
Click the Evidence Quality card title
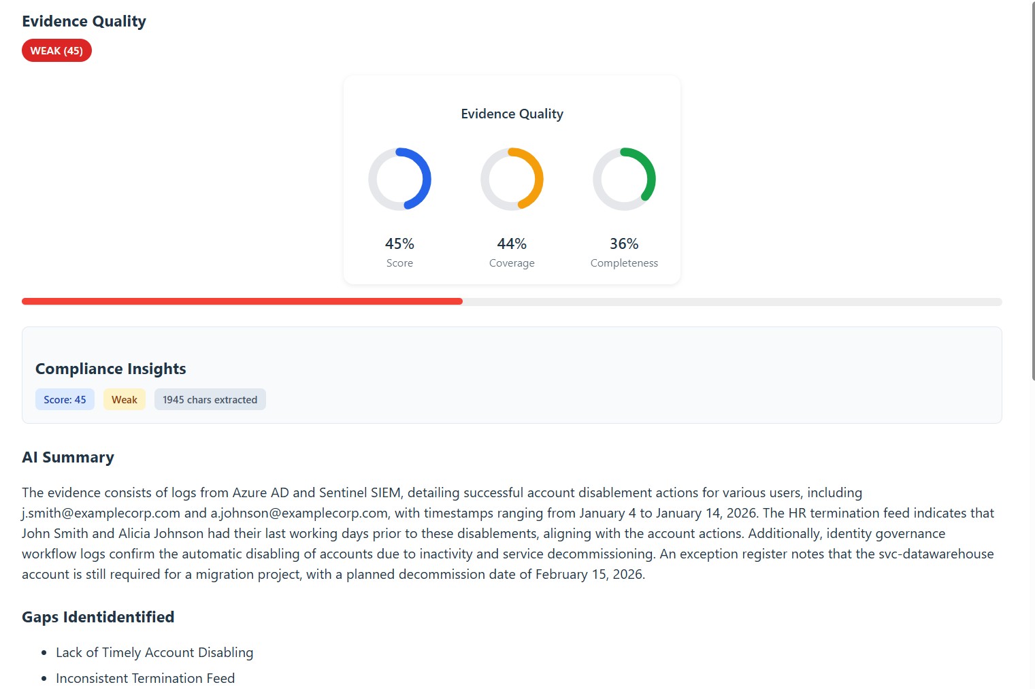pos(512,114)
